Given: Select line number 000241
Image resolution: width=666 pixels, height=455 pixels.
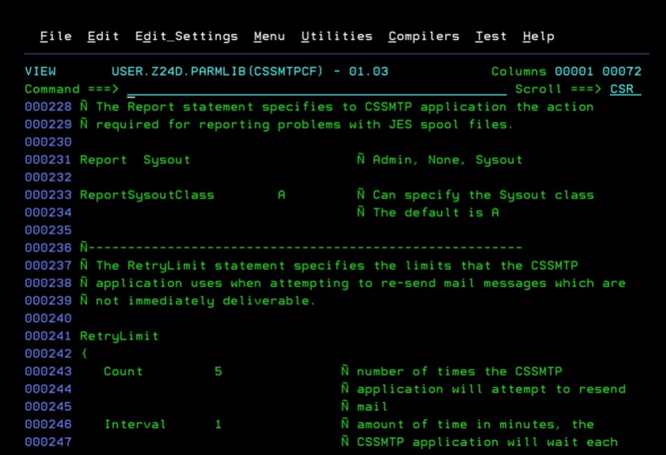Looking at the screenshot, I should [48, 336].
